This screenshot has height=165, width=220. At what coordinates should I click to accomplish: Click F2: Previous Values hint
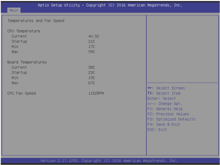pos(168,114)
